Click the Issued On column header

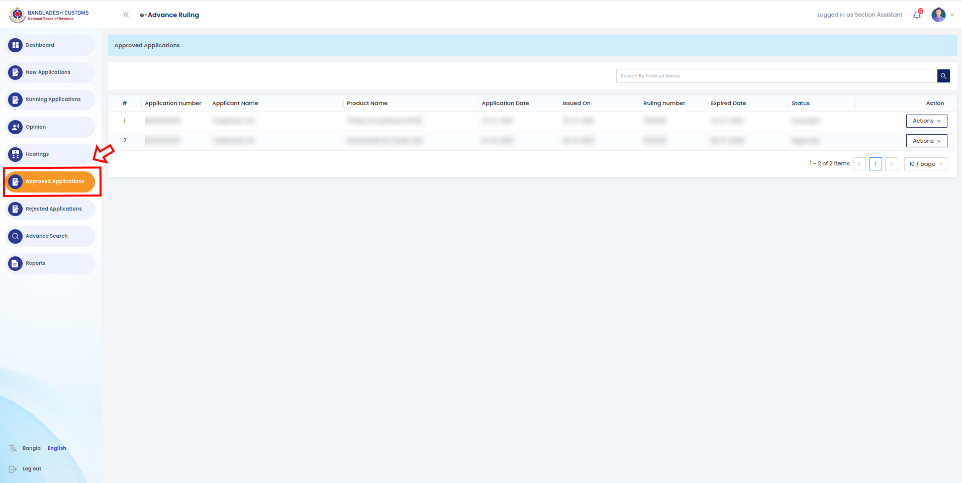click(576, 103)
